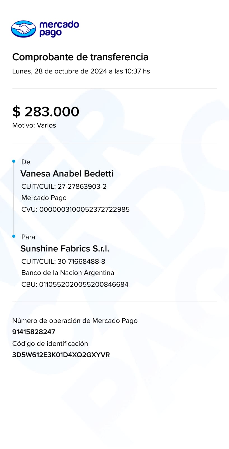Click 'Banco de la Nacion Argentina'
Viewport: 229px width, 449px height.
pos(68,273)
